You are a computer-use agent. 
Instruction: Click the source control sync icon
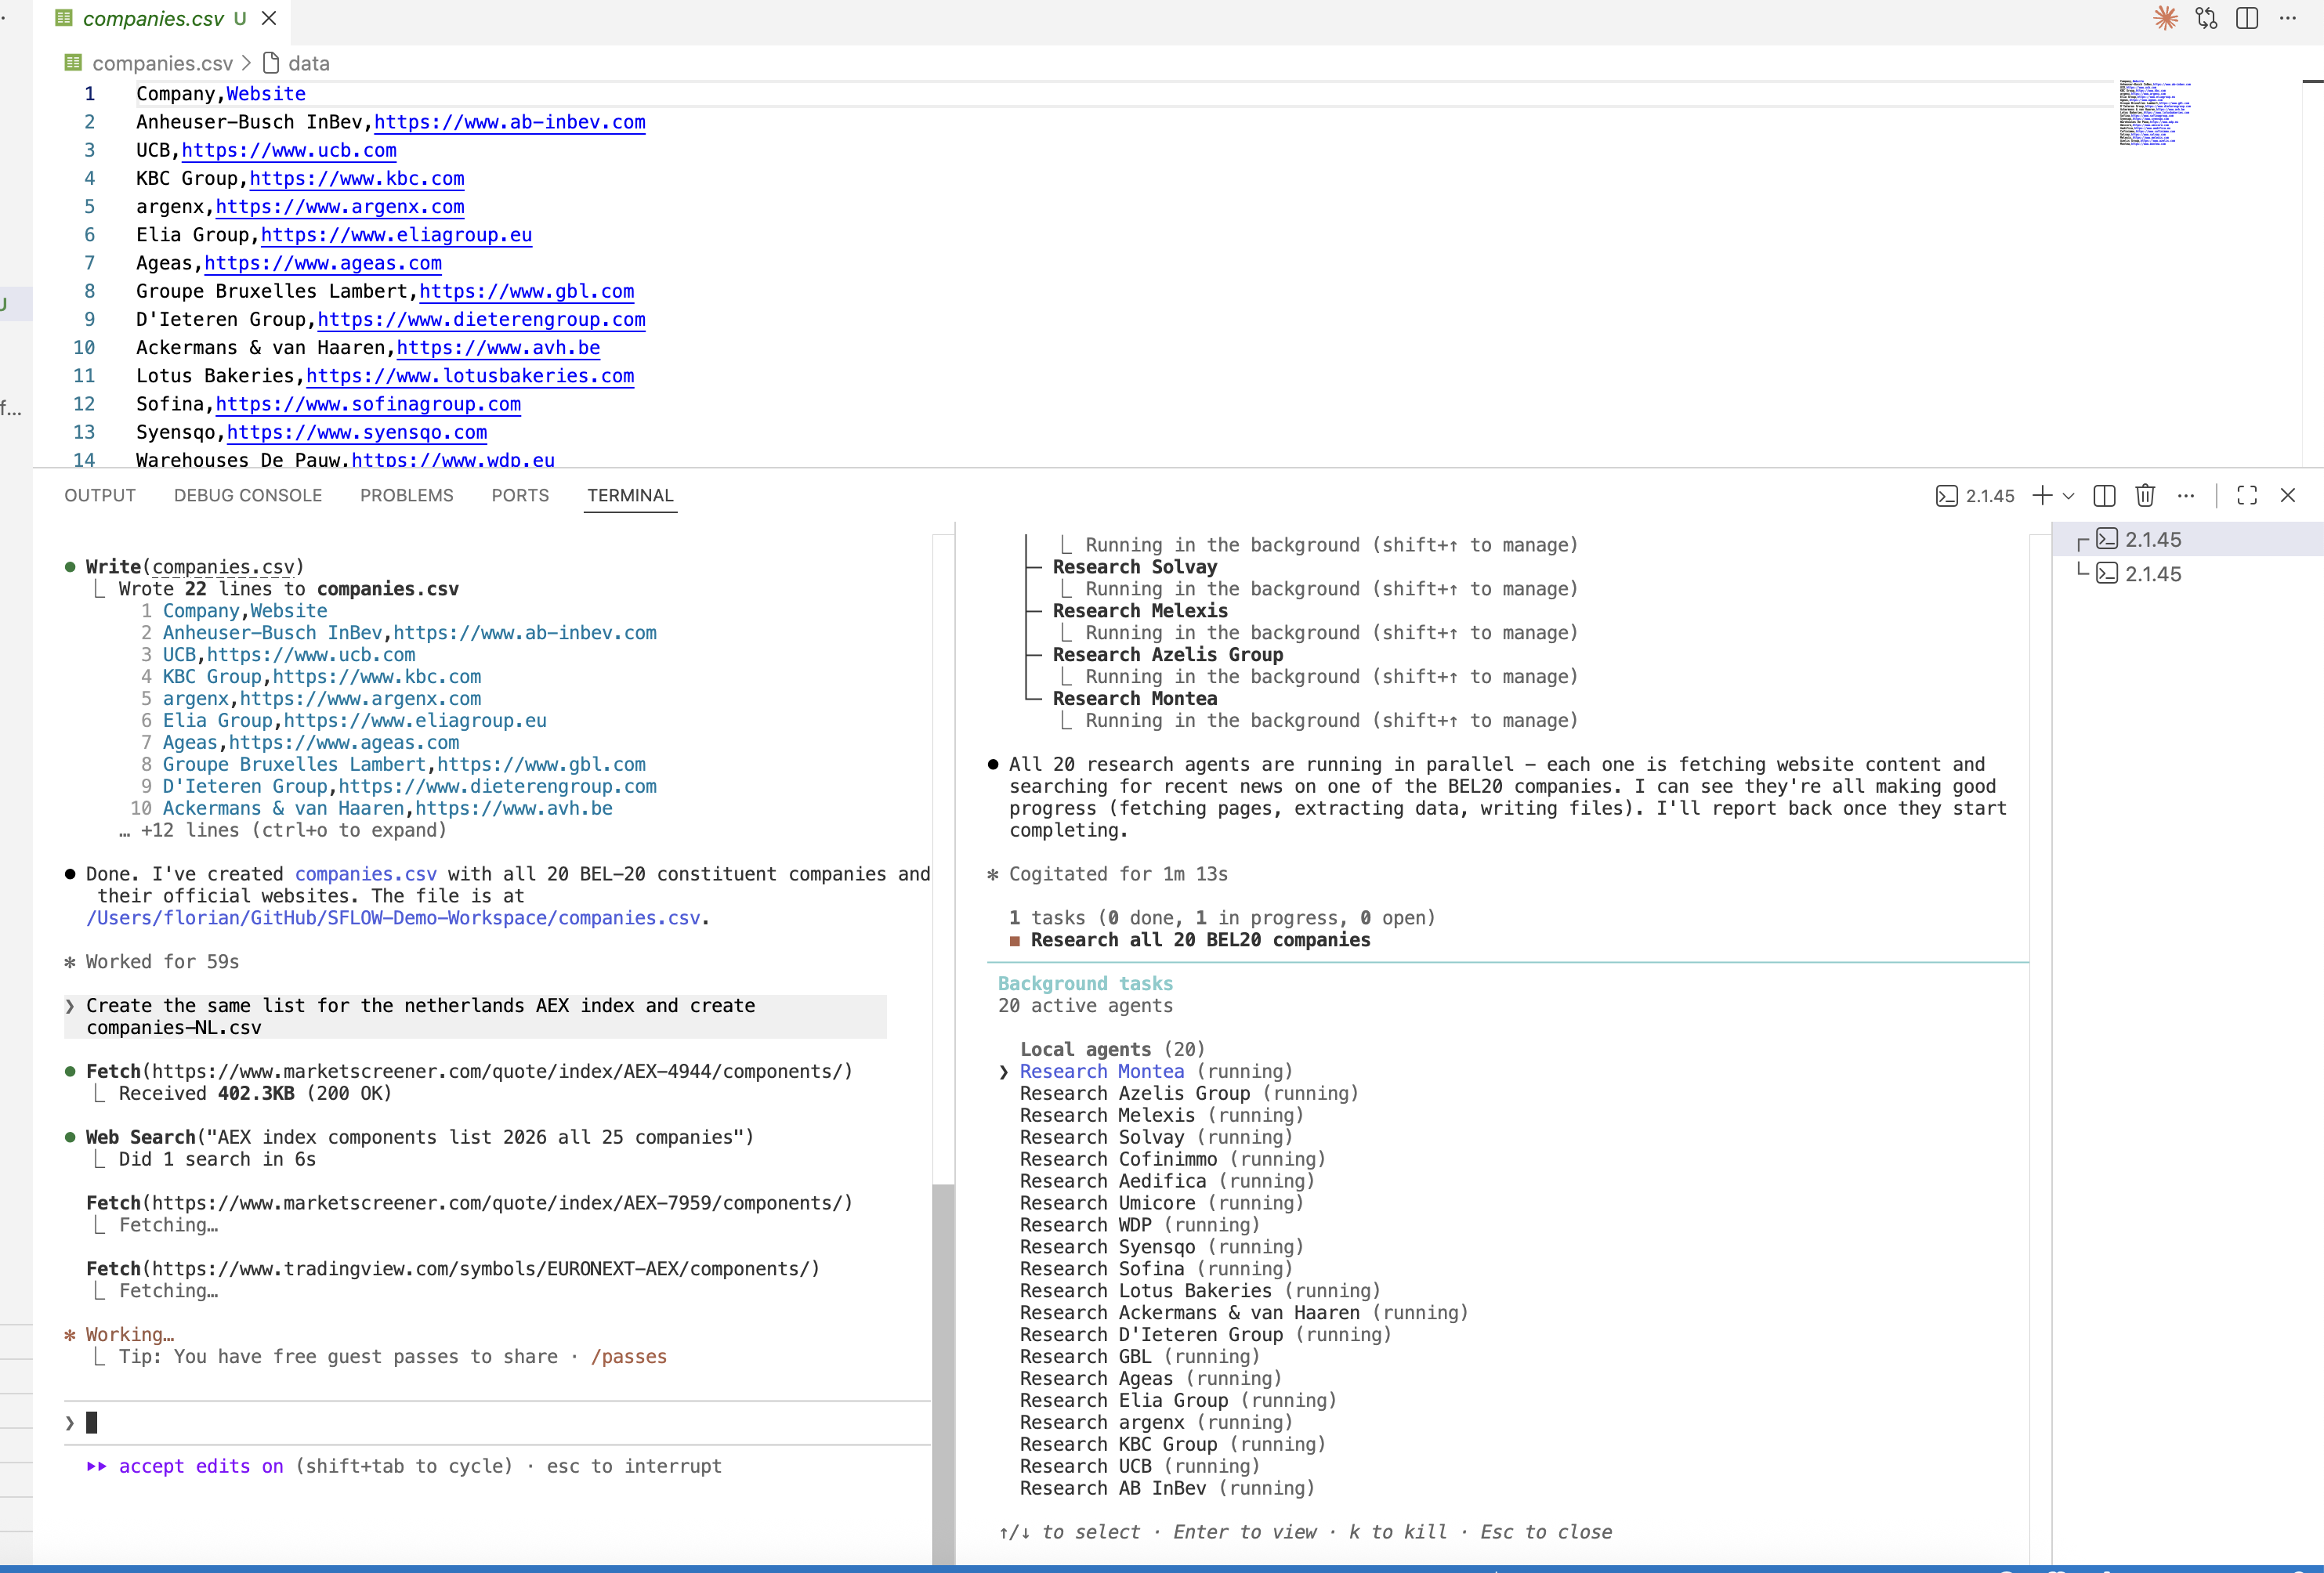(x=2206, y=18)
